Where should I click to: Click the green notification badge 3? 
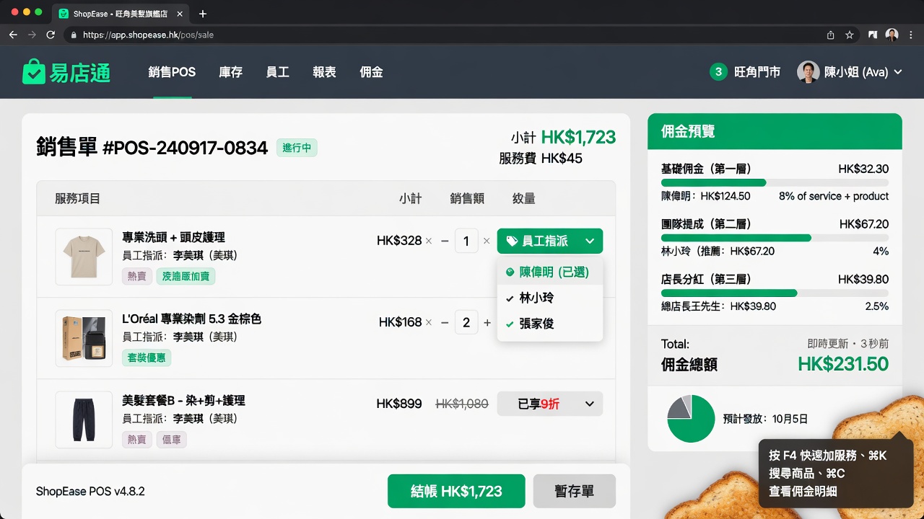point(718,72)
